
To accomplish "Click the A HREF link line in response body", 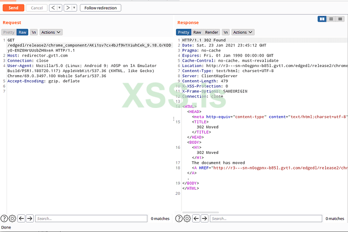I will tap(270, 168).
